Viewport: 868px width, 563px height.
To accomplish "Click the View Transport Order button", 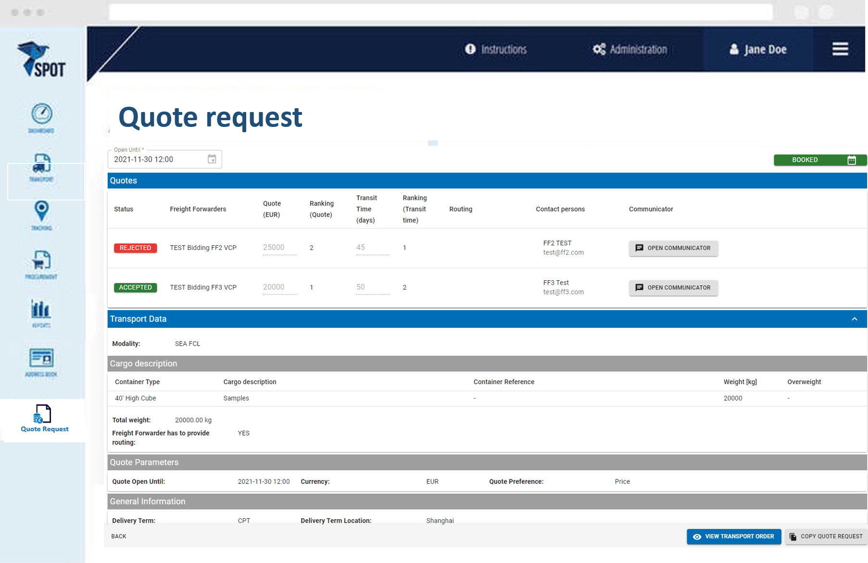I will tap(733, 537).
